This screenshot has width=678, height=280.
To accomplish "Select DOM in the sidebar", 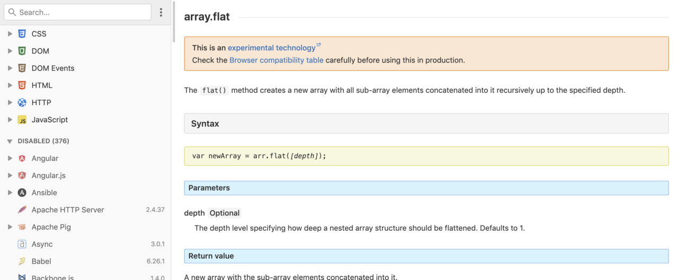I will [40, 51].
